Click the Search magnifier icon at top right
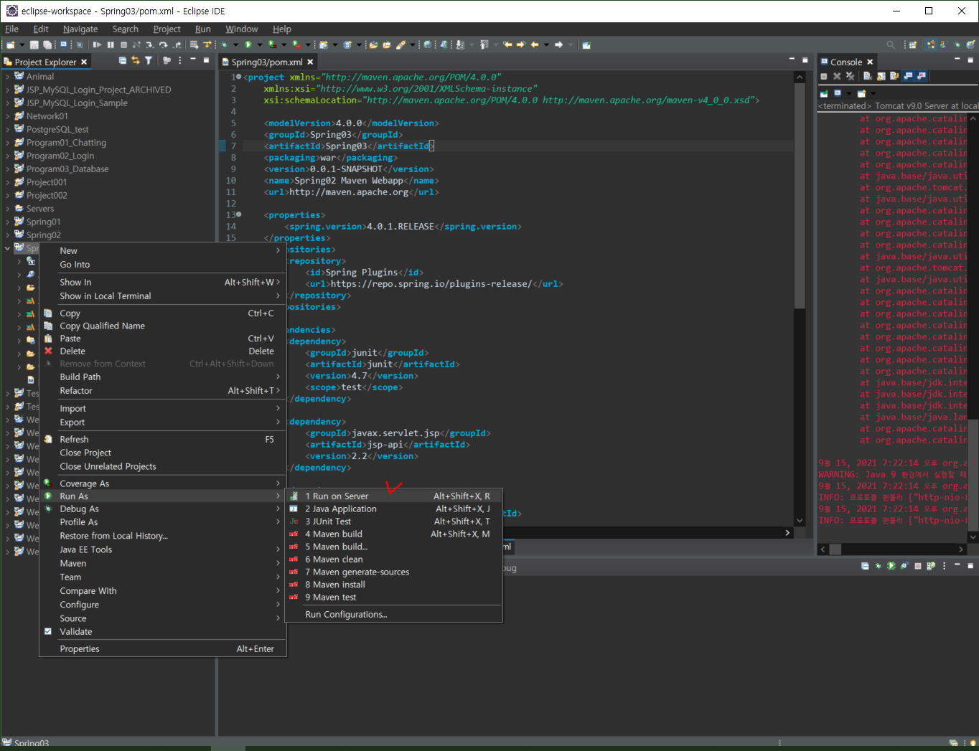Screen dimensions: 979x751 pyautogui.click(x=891, y=44)
